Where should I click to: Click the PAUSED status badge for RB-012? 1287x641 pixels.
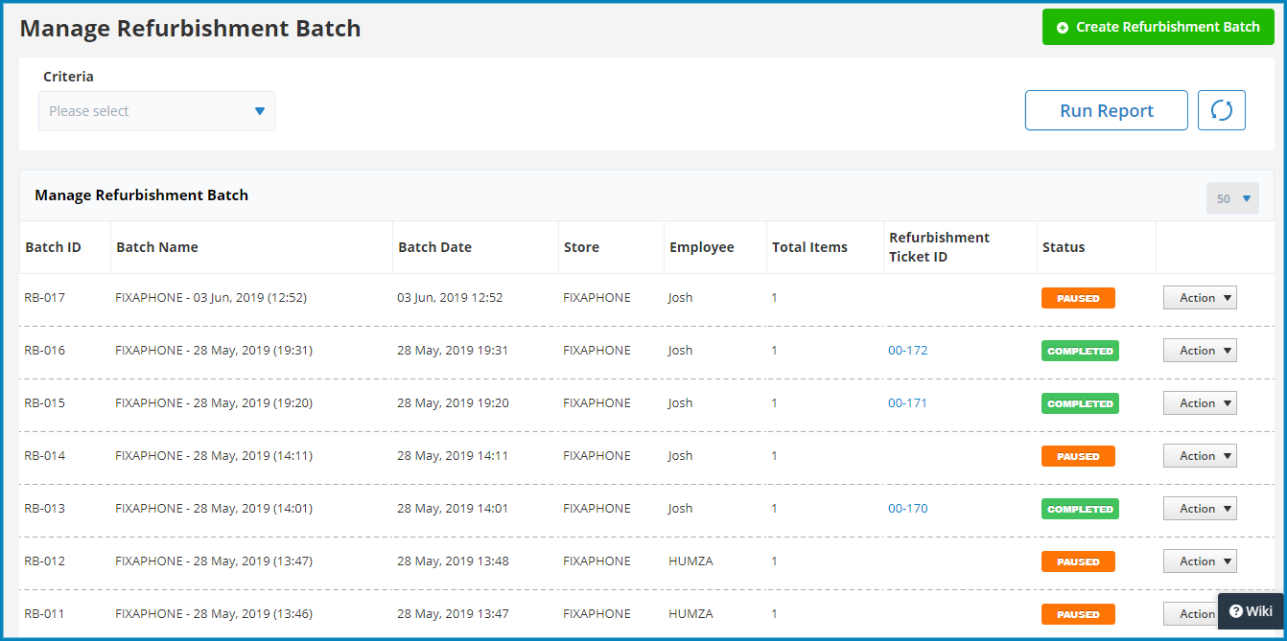1078,561
